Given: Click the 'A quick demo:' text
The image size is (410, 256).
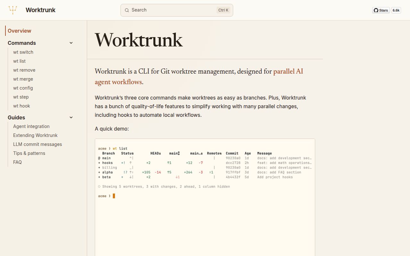Looking at the screenshot, I should pyautogui.click(x=112, y=129).
